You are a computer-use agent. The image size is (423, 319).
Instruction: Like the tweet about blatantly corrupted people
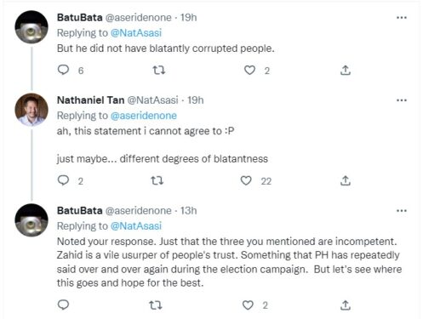click(x=249, y=70)
